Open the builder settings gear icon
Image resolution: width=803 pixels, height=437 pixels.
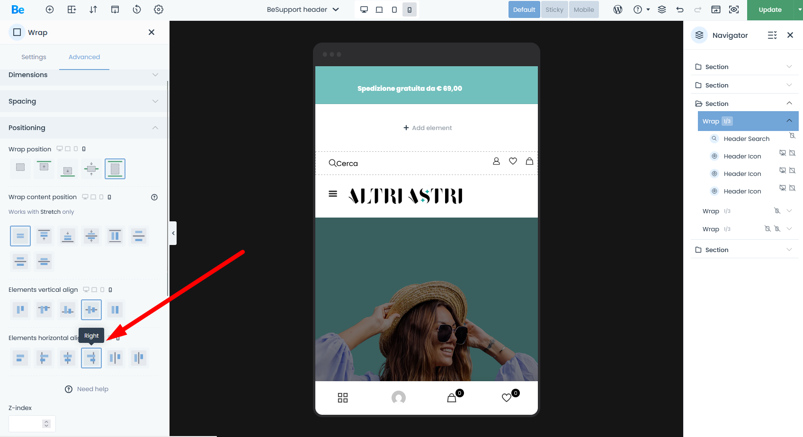coord(159,9)
